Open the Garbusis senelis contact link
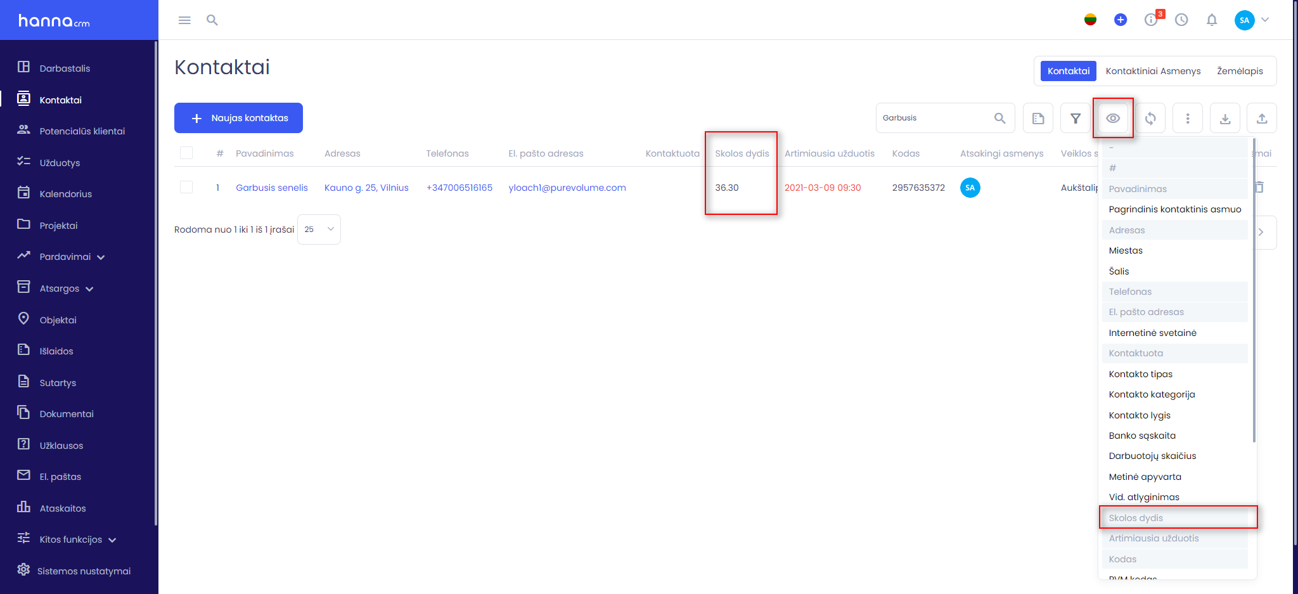This screenshot has width=1298, height=594. point(272,188)
